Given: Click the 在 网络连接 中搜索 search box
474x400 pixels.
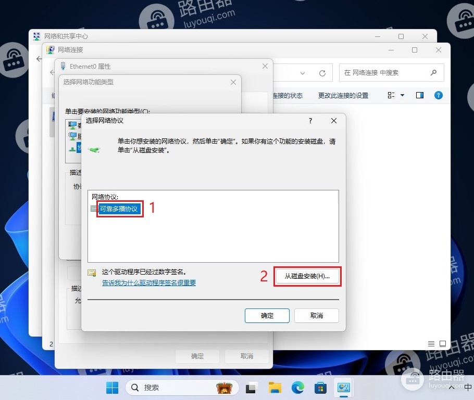Looking at the screenshot, I should point(392,72).
